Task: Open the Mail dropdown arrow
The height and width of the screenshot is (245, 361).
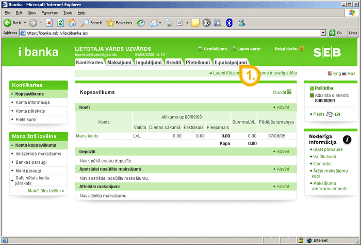Action: click(160, 23)
